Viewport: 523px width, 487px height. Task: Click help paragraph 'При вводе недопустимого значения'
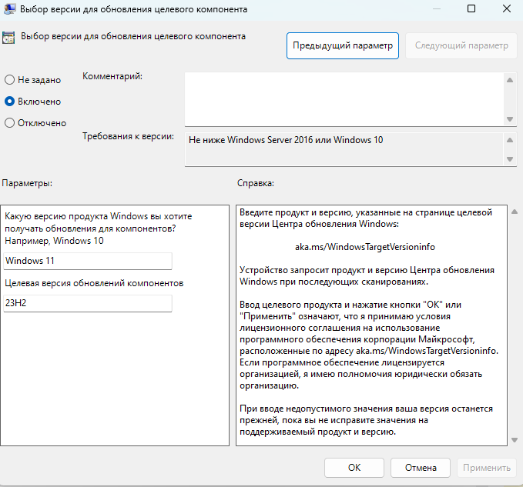coord(366,420)
